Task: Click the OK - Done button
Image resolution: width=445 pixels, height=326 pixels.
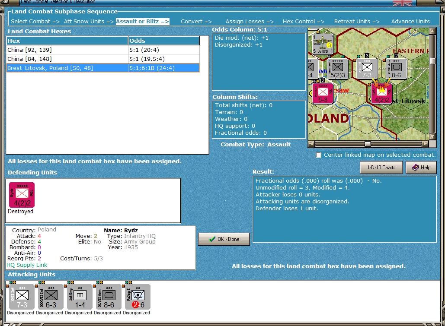Action: (224, 239)
